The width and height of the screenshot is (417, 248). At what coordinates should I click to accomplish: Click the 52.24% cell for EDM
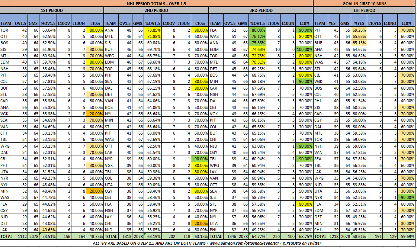coord(359,210)
